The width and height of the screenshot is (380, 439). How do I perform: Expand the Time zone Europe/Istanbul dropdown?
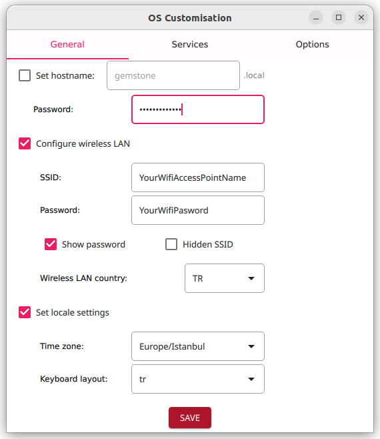(198, 346)
